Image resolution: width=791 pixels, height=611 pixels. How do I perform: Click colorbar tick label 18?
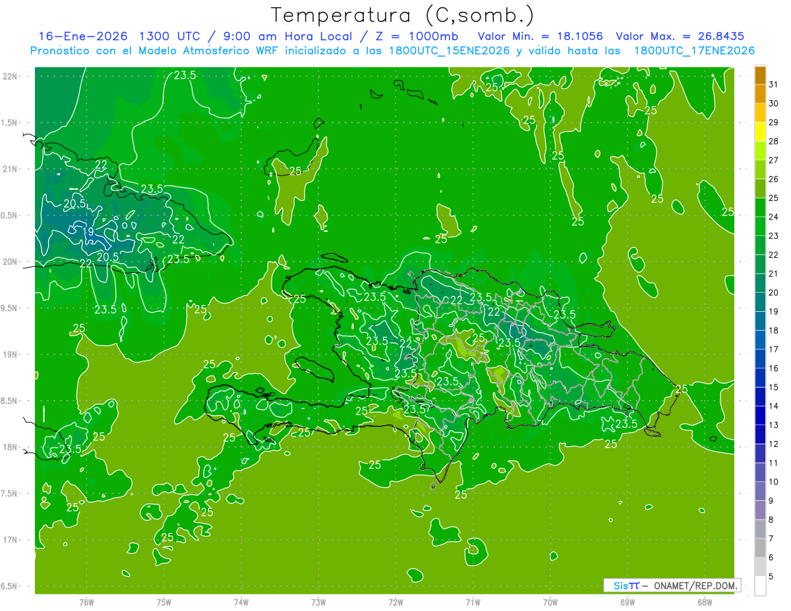tap(774, 330)
